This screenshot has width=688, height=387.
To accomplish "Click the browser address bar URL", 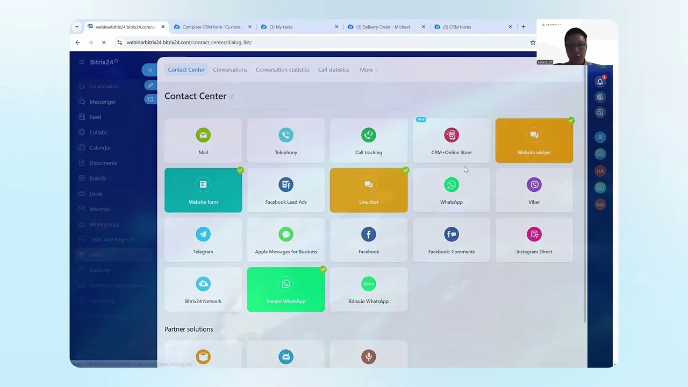I will [x=189, y=42].
